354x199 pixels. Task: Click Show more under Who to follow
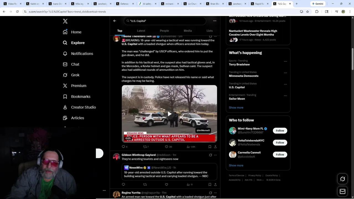[x=236, y=165]
